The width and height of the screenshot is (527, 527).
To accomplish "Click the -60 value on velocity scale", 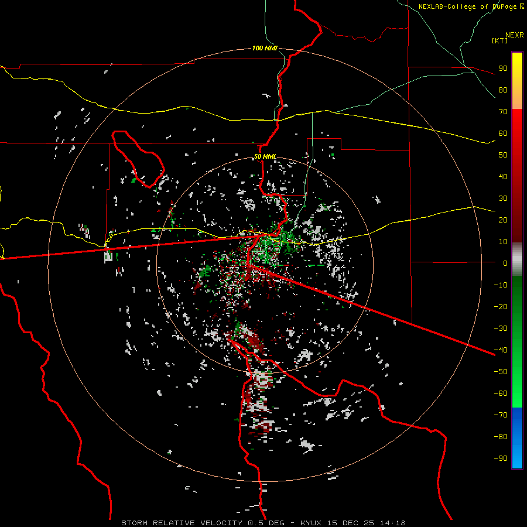I will 501,393.
